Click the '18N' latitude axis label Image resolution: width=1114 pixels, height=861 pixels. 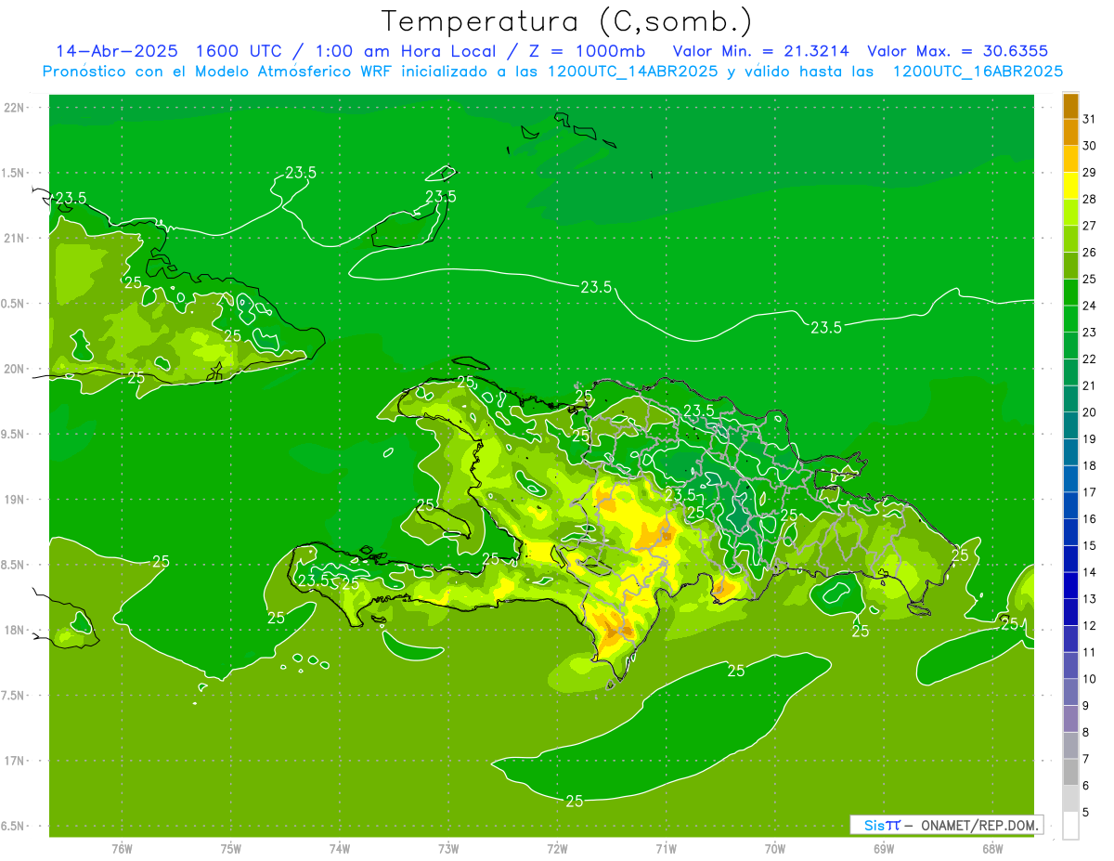[14, 630]
